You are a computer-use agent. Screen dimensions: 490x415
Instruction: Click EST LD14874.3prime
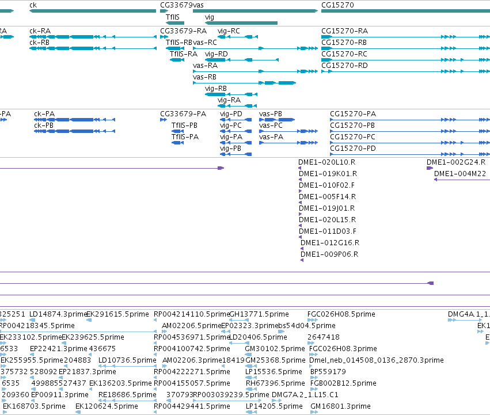pos(32,320)
